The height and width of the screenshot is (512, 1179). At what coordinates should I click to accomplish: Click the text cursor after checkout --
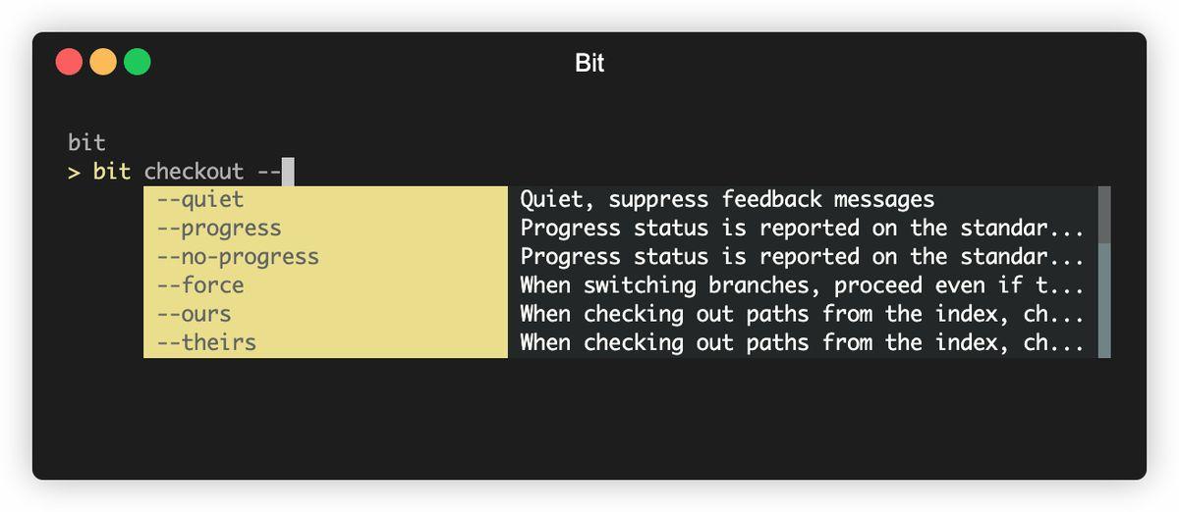(x=288, y=172)
